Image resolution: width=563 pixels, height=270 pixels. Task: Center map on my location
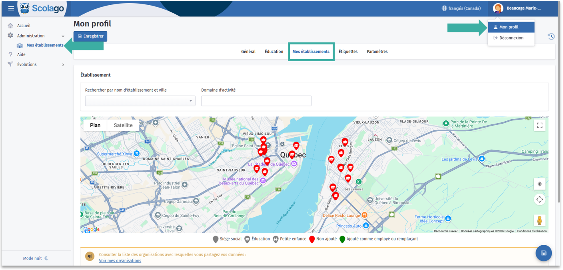pos(539,184)
